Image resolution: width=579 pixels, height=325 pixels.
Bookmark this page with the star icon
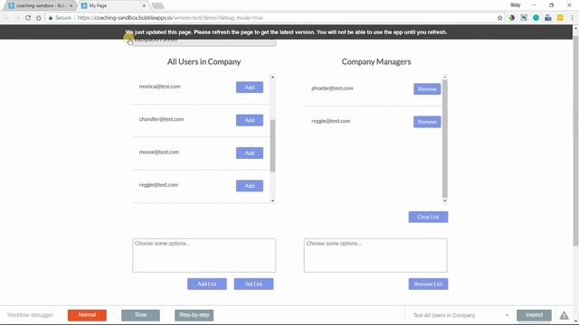coord(499,18)
